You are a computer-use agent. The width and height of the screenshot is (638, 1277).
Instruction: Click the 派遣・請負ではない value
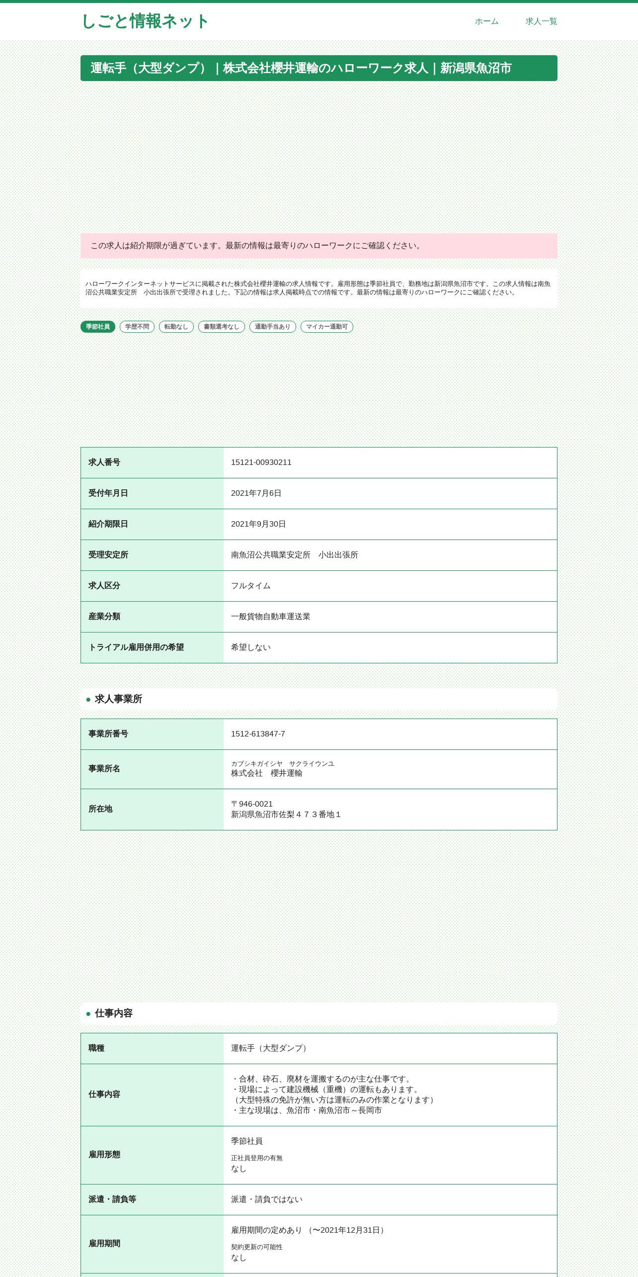pos(267,1200)
